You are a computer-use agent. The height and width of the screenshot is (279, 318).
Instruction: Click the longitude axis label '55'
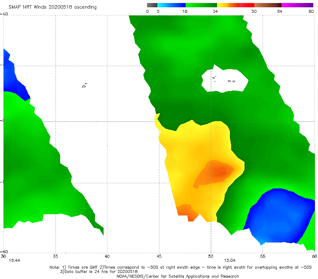tap(263, 256)
